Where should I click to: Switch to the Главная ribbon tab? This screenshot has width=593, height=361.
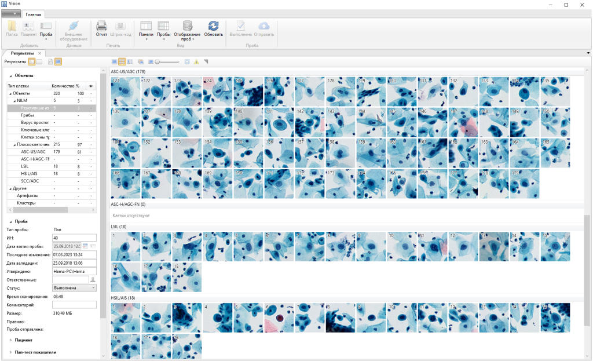coord(33,14)
